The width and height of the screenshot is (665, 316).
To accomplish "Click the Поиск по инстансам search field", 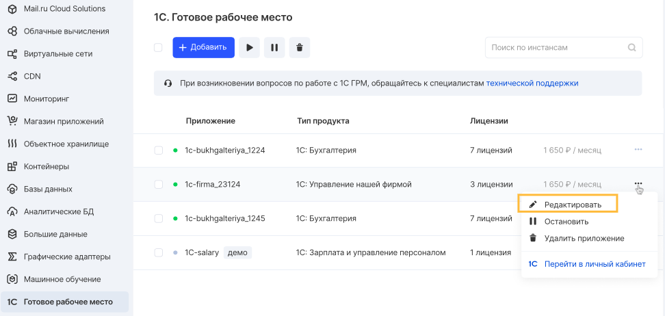I will click(564, 47).
